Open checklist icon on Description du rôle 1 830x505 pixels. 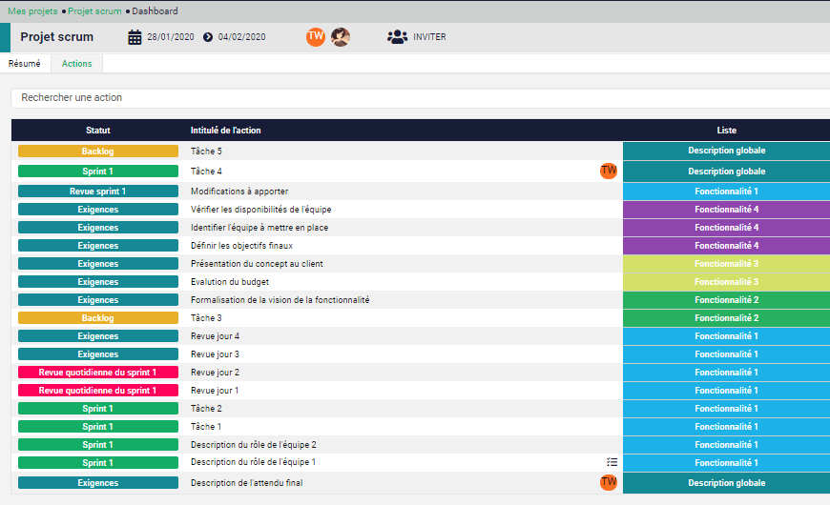(x=612, y=462)
